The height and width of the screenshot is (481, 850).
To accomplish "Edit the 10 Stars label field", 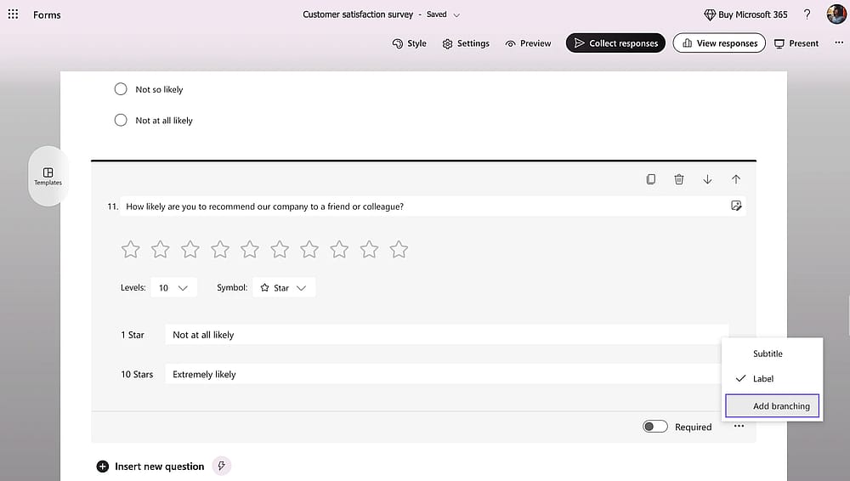I will pyautogui.click(x=447, y=374).
